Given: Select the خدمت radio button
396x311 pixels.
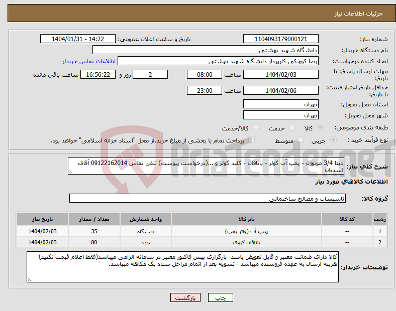Looking at the screenshot, I should pos(292,127).
